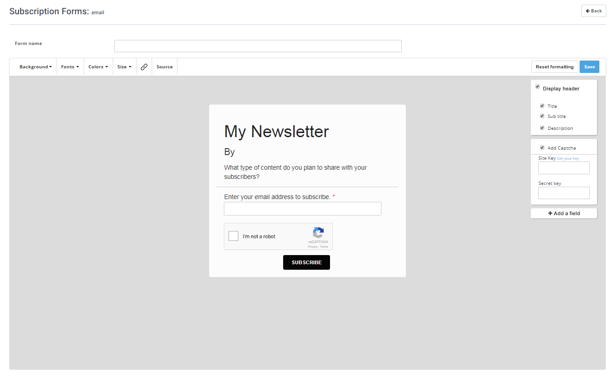Click the reCAPTCHA Terms link
615x378 pixels.
pos(324,247)
